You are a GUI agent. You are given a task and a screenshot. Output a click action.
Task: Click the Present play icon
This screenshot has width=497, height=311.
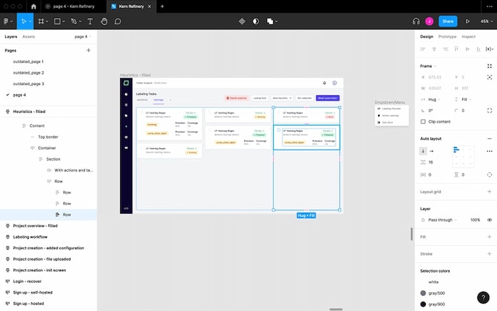[x=468, y=21]
